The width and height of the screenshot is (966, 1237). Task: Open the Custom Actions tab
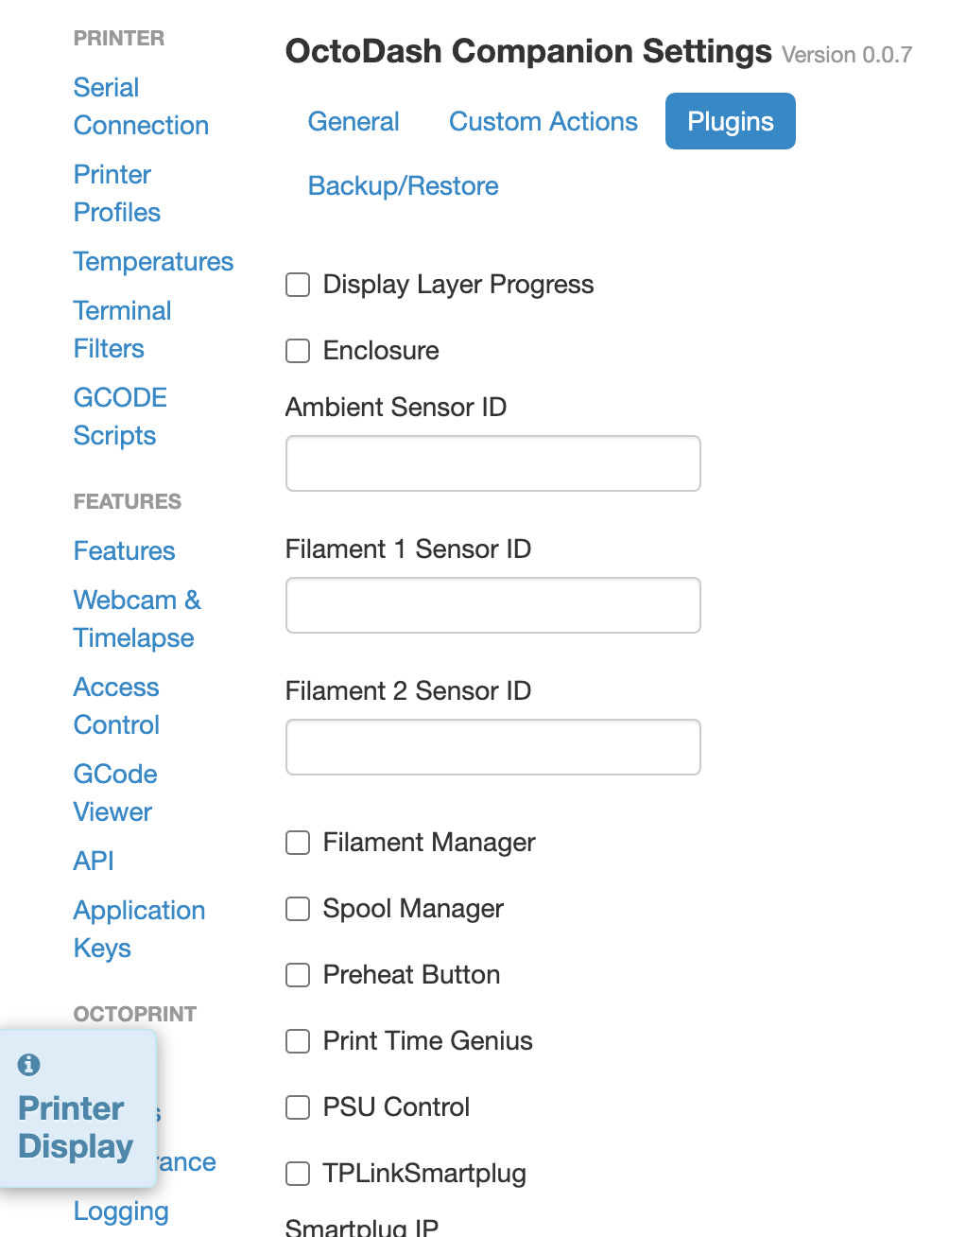(x=543, y=121)
